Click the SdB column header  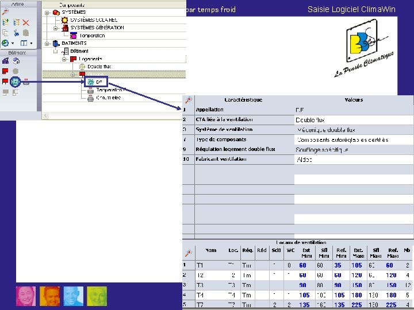click(276, 250)
